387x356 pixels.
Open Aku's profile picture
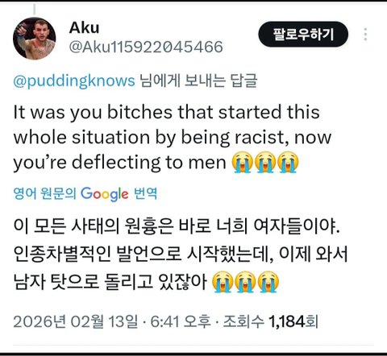[35, 39]
